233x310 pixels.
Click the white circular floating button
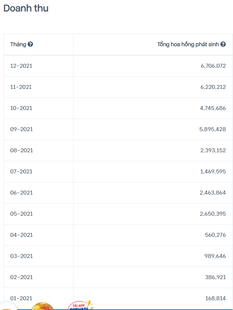(x=7, y=306)
